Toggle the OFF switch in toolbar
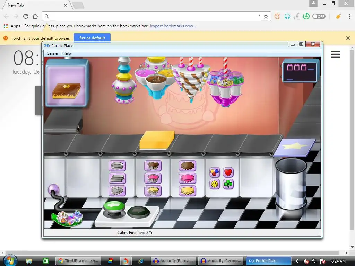The width and height of the screenshot is (355, 266). click(x=319, y=16)
